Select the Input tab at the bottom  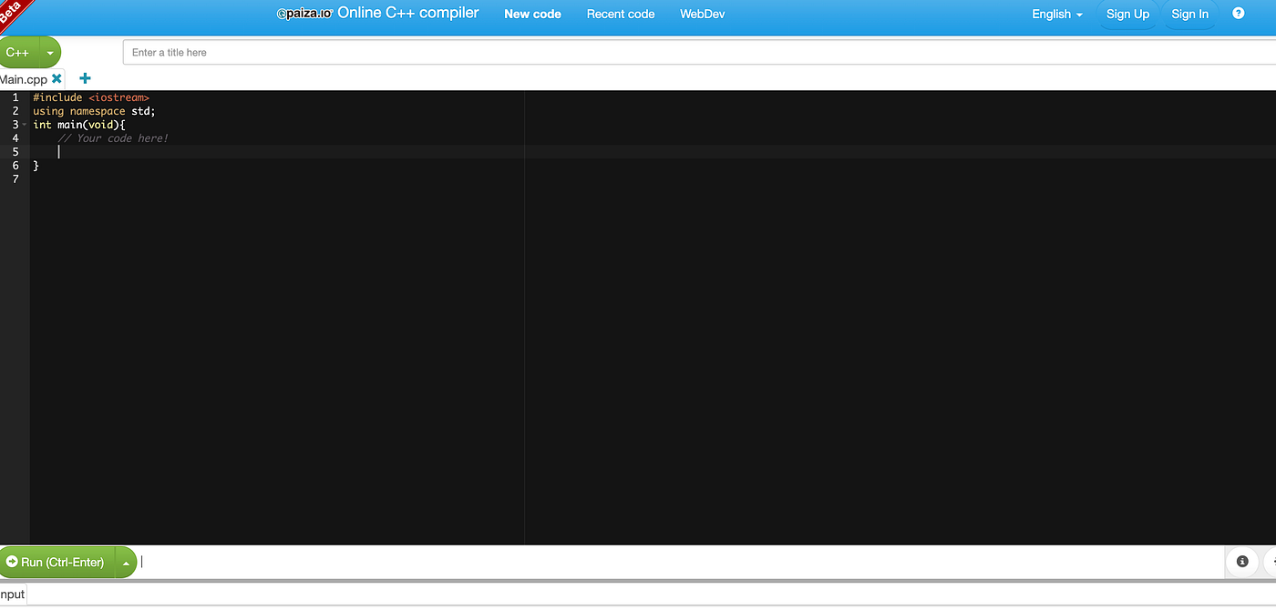click(x=12, y=594)
